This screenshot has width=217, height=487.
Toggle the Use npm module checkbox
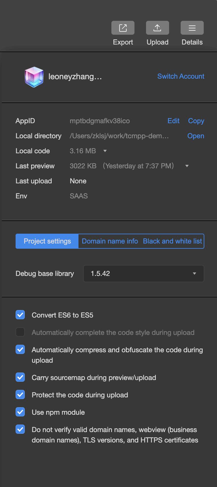click(x=20, y=412)
